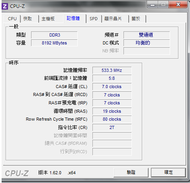The height and width of the screenshot is (183, 190).
Task: Click the empty NB 頻率 field
Action: (147, 51)
